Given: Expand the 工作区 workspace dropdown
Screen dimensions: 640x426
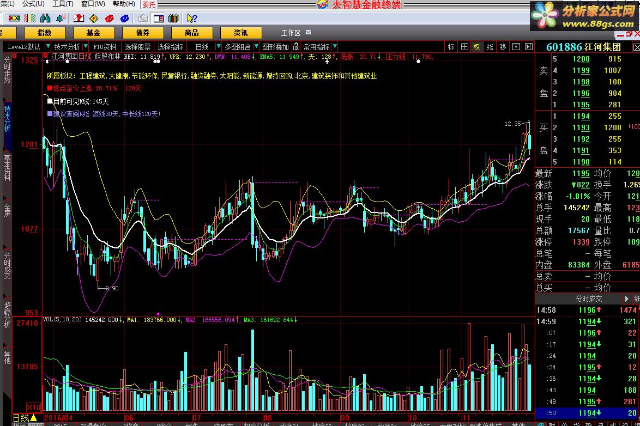Looking at the screenshot, I should 308,32.
